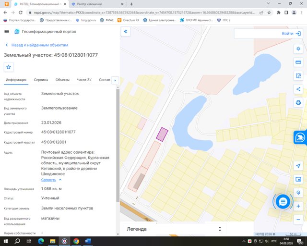
Task: Open the Directum RX bookmark
Action: coord(129,20)
